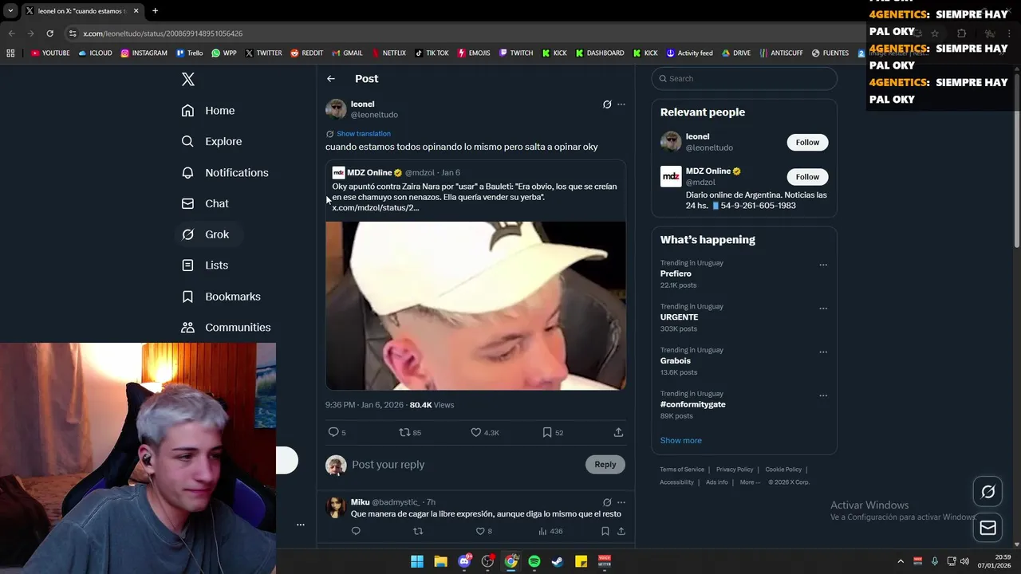The width and height of the screenshot is (1021, 574).
Task: Open the NETFLIX bookmark
Action: pos(388,53)
